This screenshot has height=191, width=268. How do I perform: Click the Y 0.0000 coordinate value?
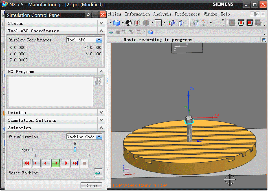[18, 54]
